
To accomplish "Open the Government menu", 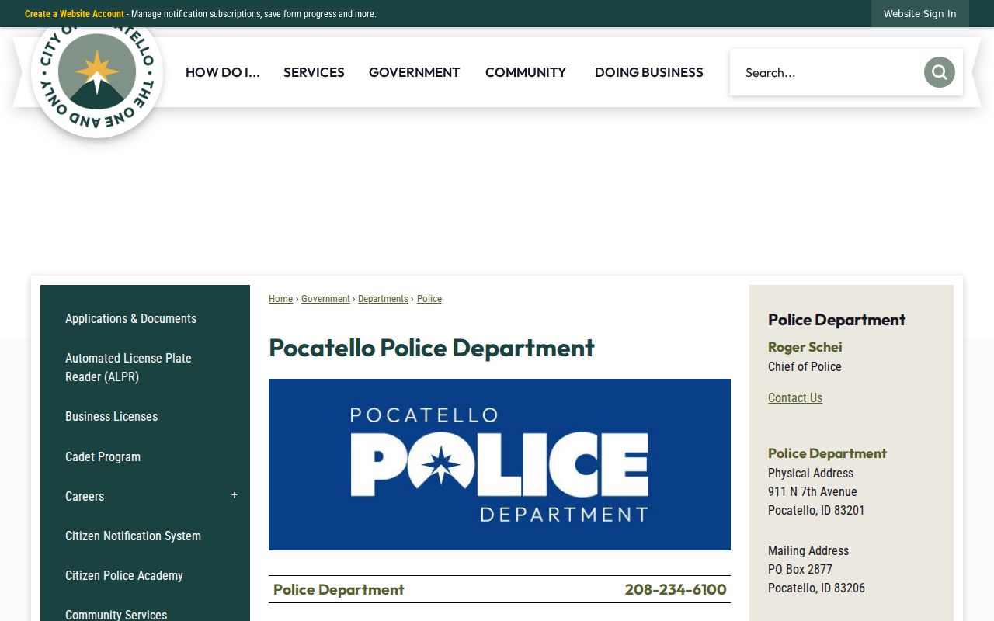I will pyautogui.click(x=414, y=72).
